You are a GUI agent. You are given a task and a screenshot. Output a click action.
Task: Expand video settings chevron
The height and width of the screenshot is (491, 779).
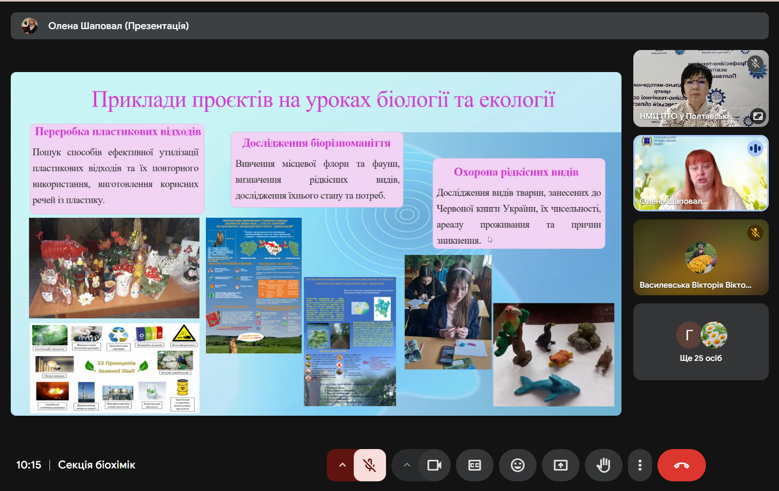coord(407,465)
